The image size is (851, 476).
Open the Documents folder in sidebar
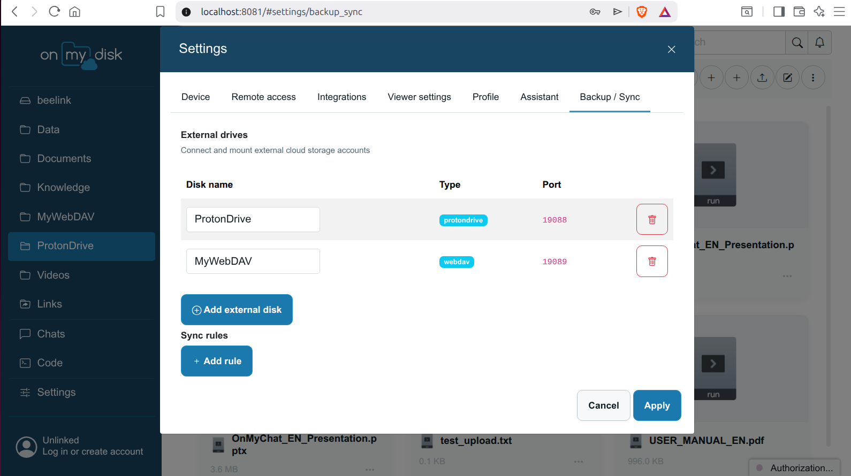[x=81, y=158]
